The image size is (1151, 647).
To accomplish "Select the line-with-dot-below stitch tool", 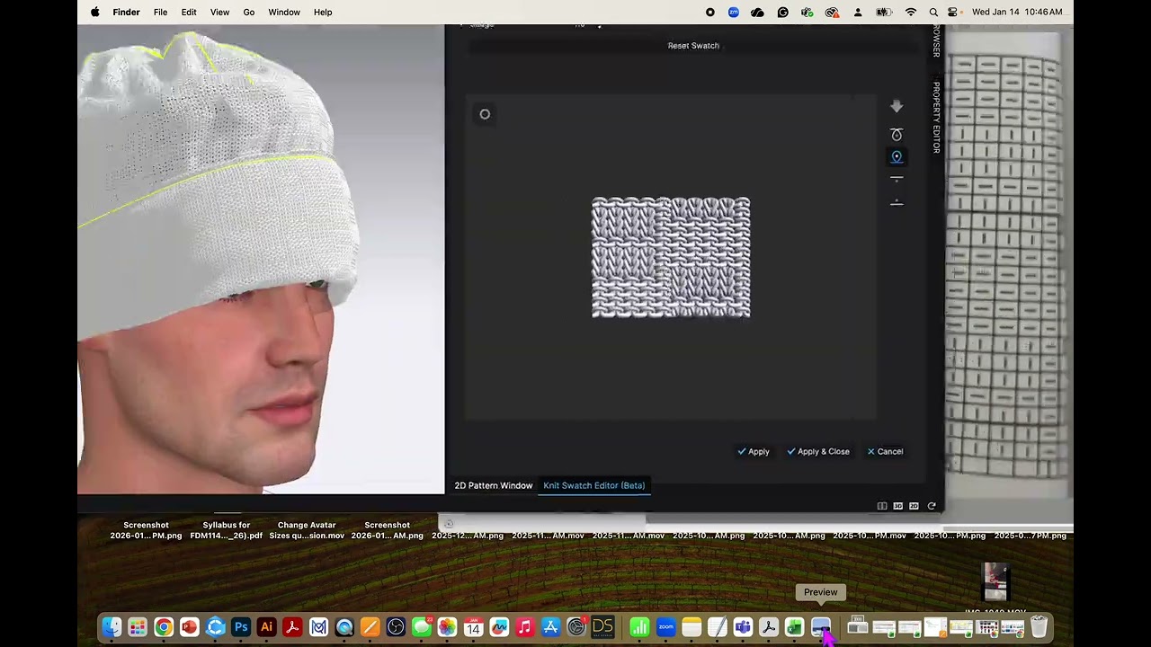I will (897, 180).
